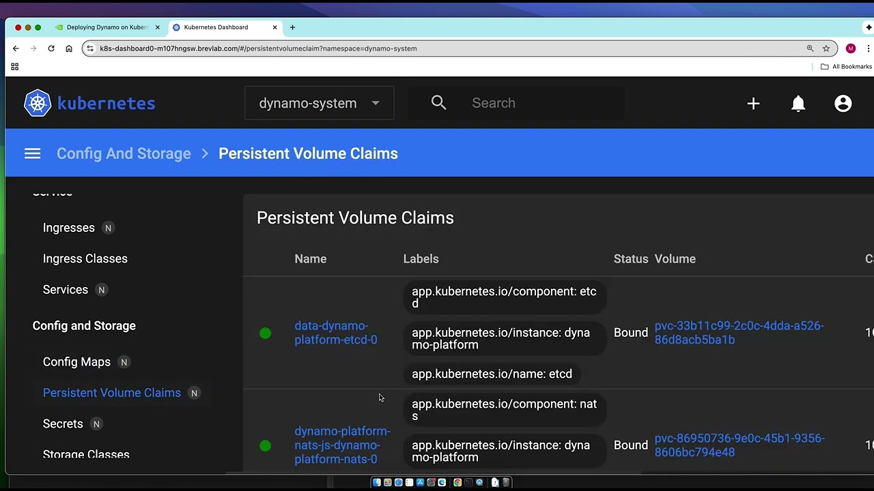This screenshot has width=874, height=491.
Task: Open Microsoft Edge from the dock
Action: (x=442, y=482)
